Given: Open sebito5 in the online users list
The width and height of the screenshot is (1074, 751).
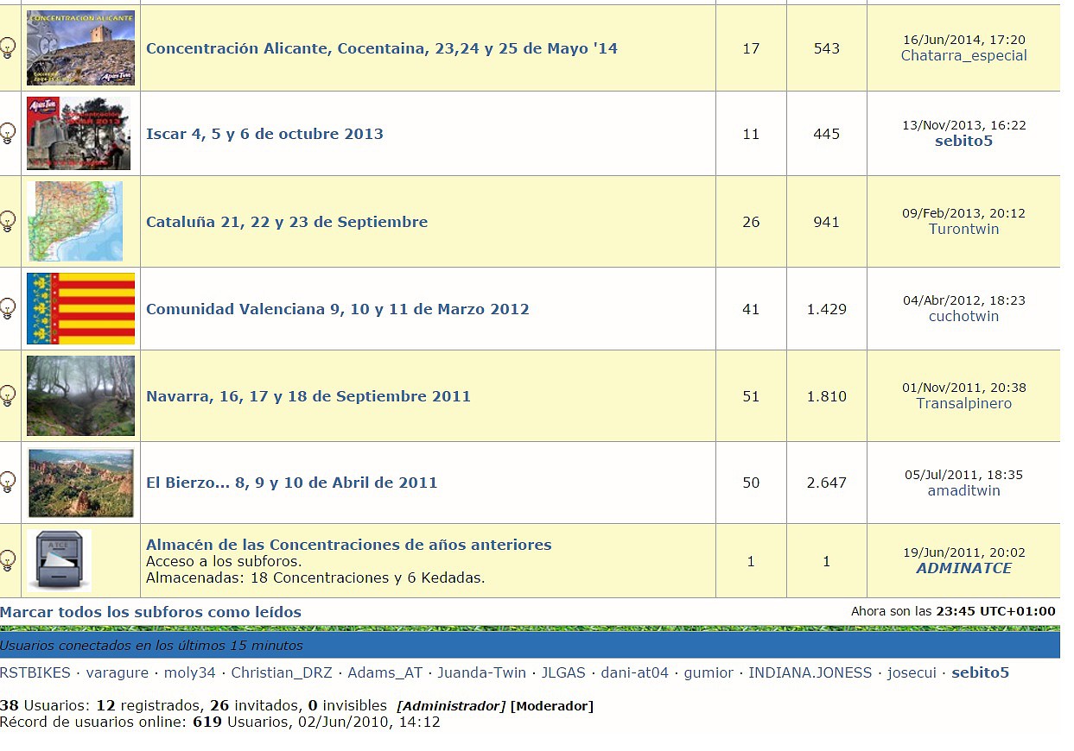Looking at the screenshot, I should (x=980, y=672).
